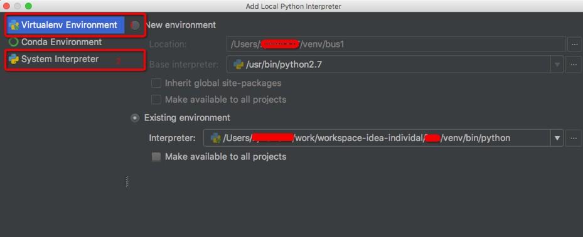Open browse button next to Interpreter path
The height and width of the screenshot is (237, 583).
574,138
